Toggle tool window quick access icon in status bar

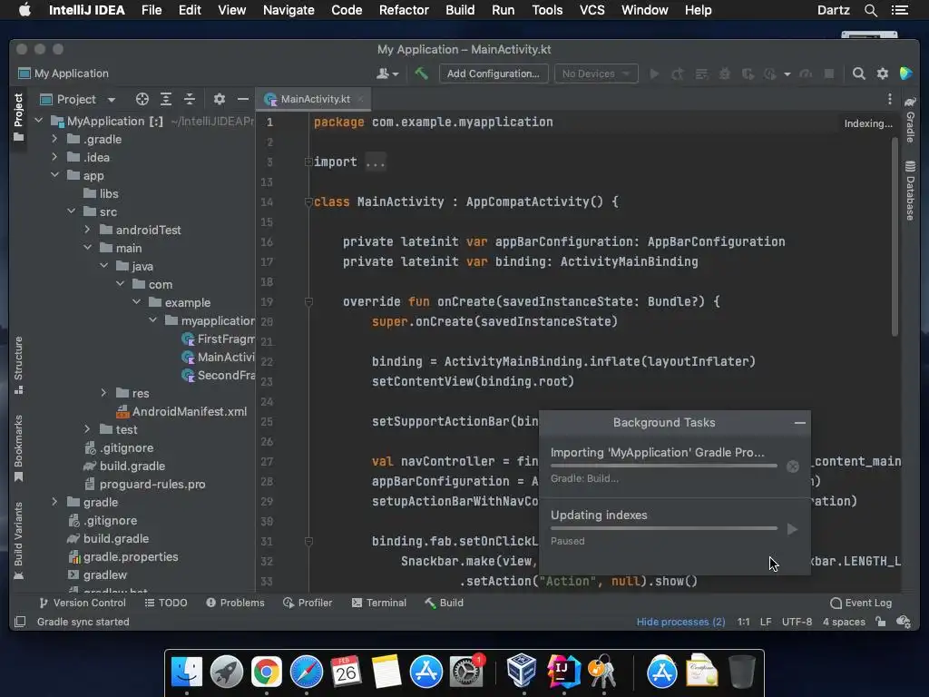click(x=20, y=622)
